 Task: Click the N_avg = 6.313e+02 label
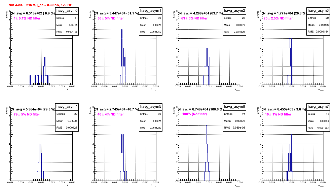33,13
